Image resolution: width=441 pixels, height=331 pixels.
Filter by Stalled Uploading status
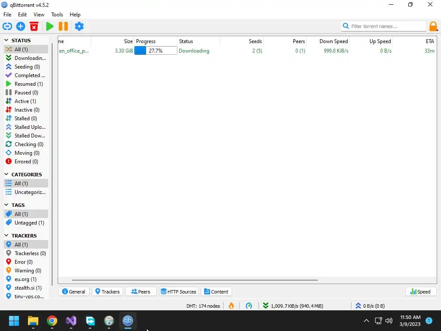pyautogui.click(x=26, y=127)
